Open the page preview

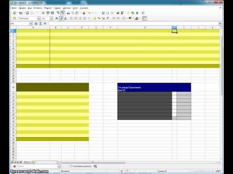(52, 13)
